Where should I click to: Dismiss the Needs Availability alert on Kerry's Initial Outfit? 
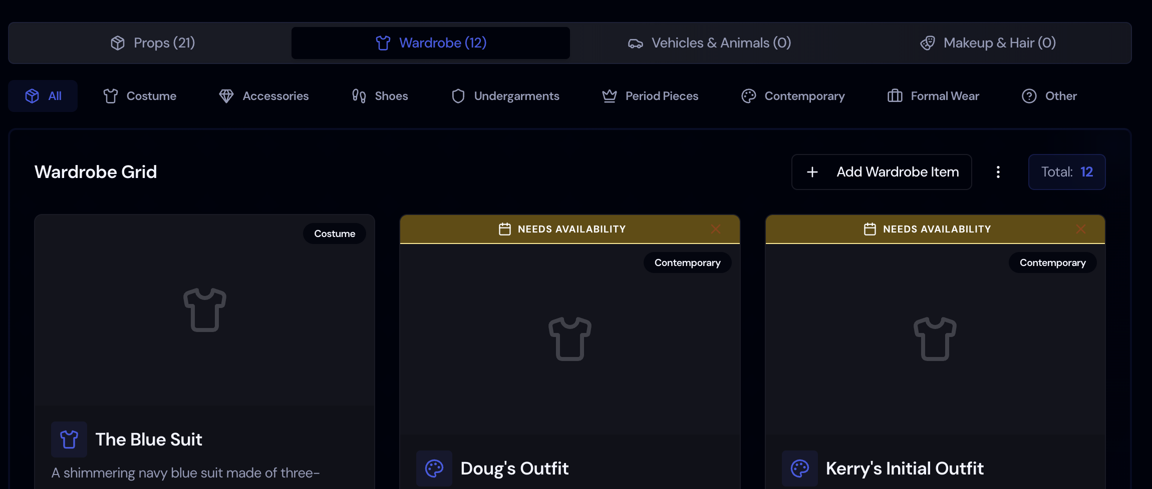pyautogui.click(x=1081, y=229)
